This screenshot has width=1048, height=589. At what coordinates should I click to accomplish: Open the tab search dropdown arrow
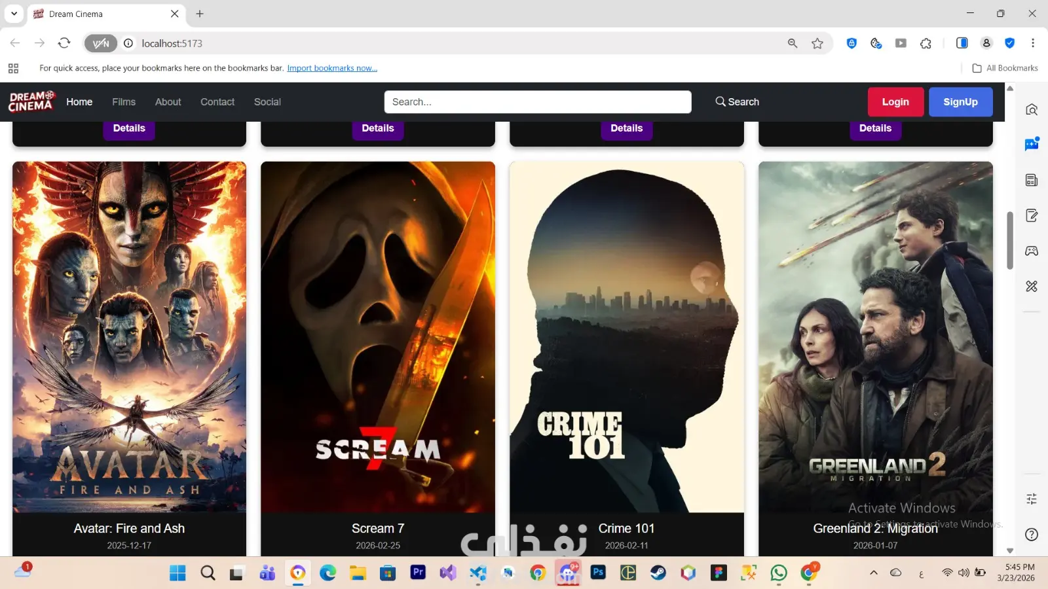click(14, 13)
